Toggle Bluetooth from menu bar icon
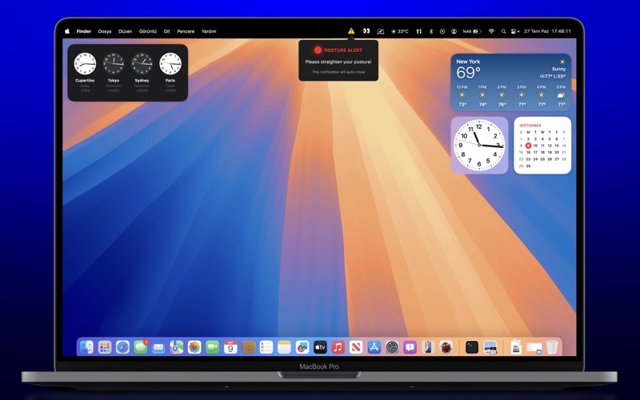Viewport: 640px width, 400px height. 430,31
